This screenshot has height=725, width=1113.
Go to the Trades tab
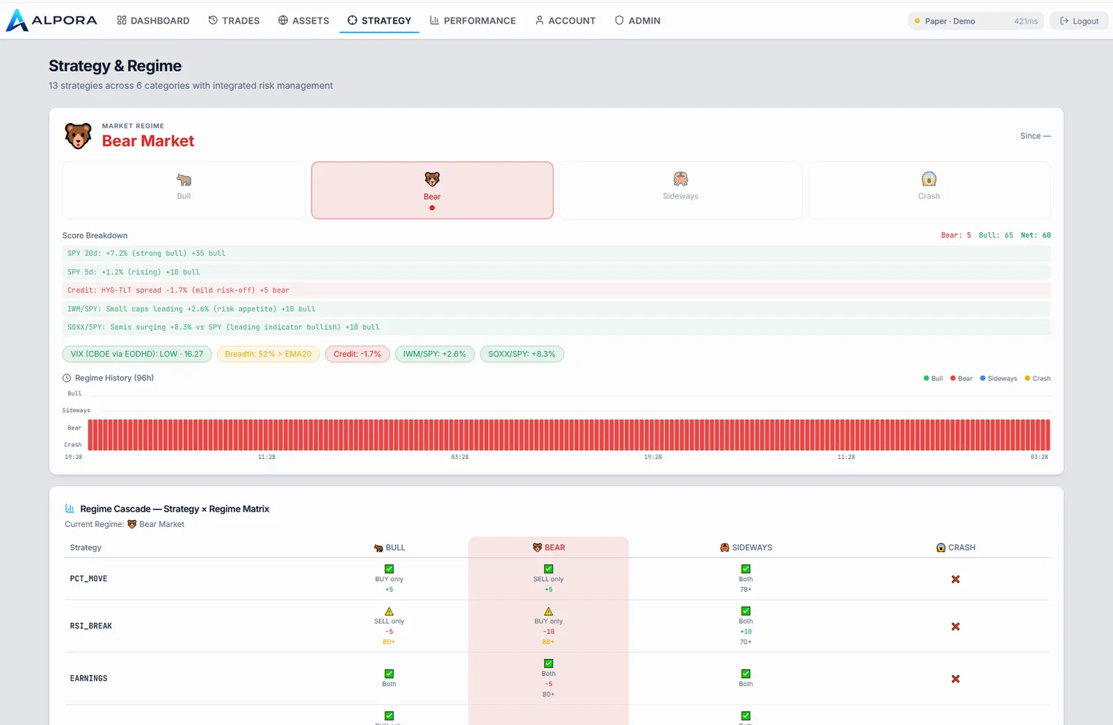tap(234, 21)
